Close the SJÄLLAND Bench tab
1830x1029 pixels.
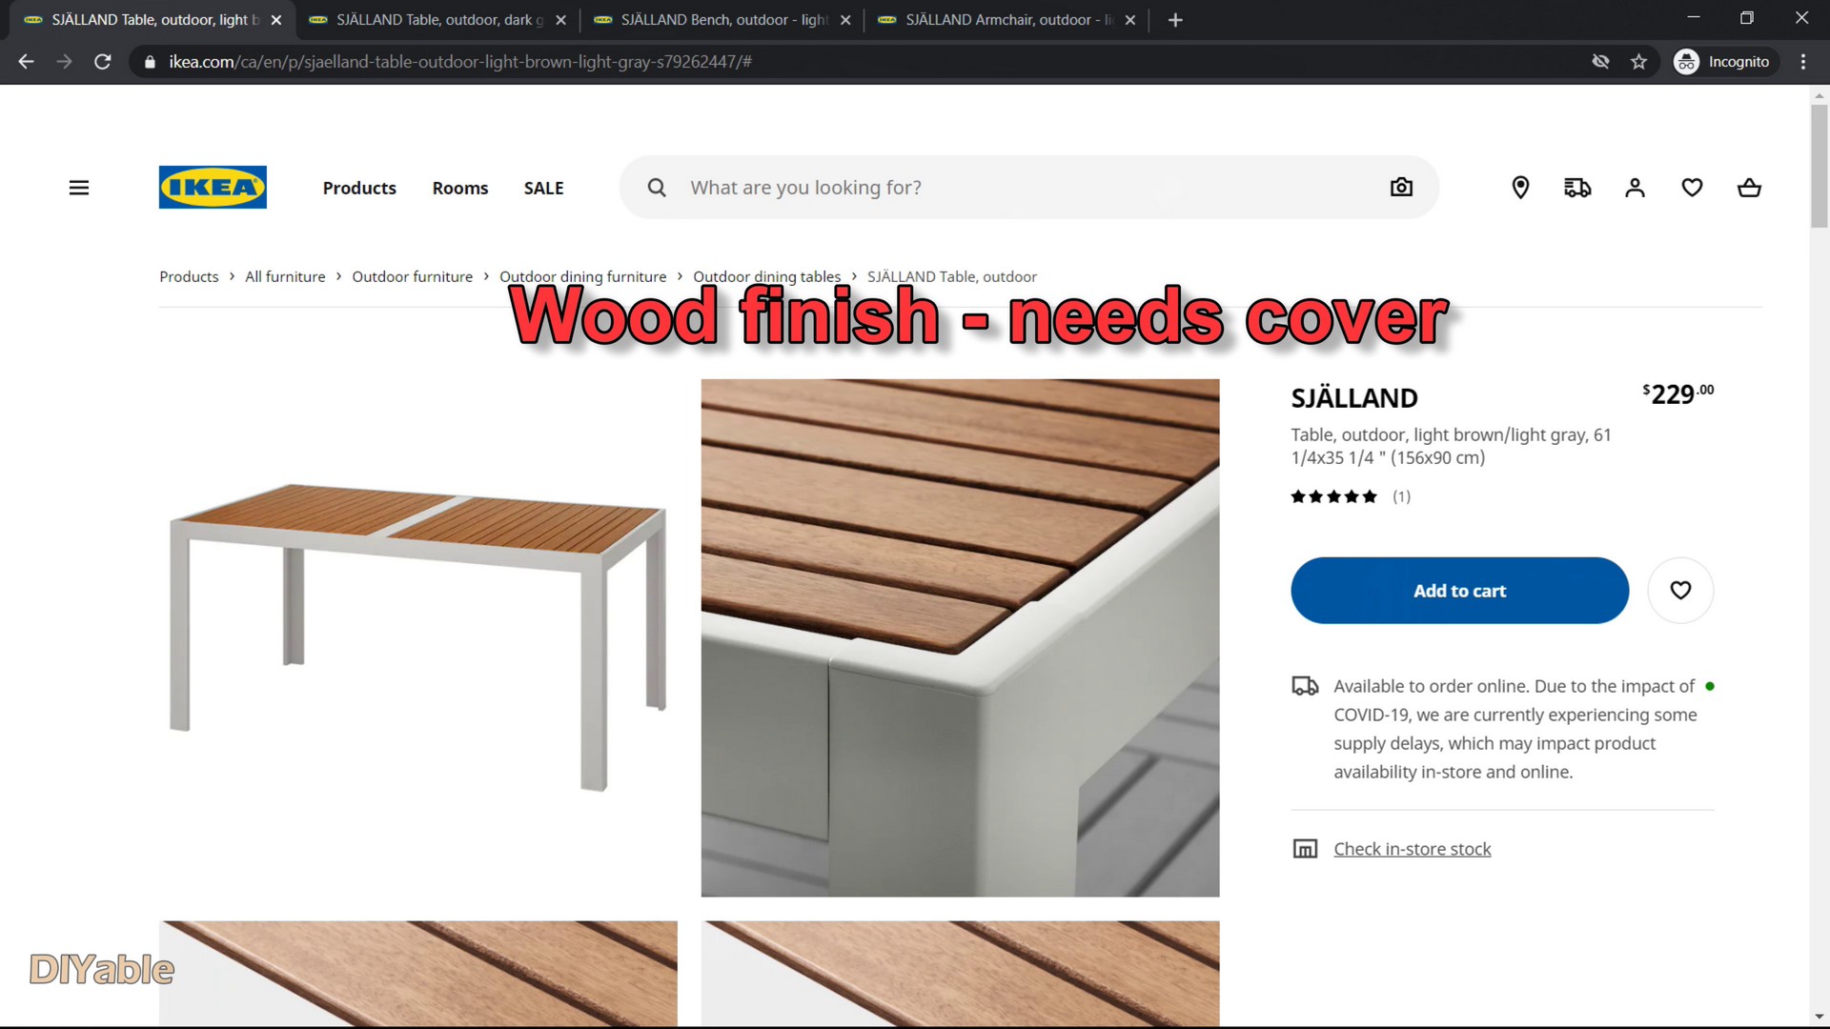[844, 20]
